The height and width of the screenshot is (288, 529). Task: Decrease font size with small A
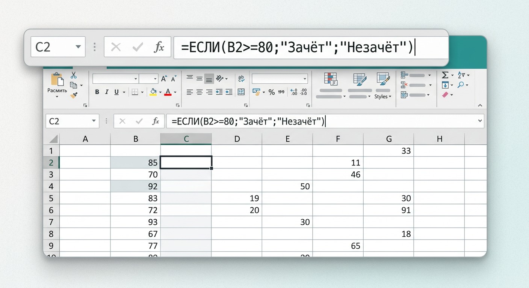[173, 79]
